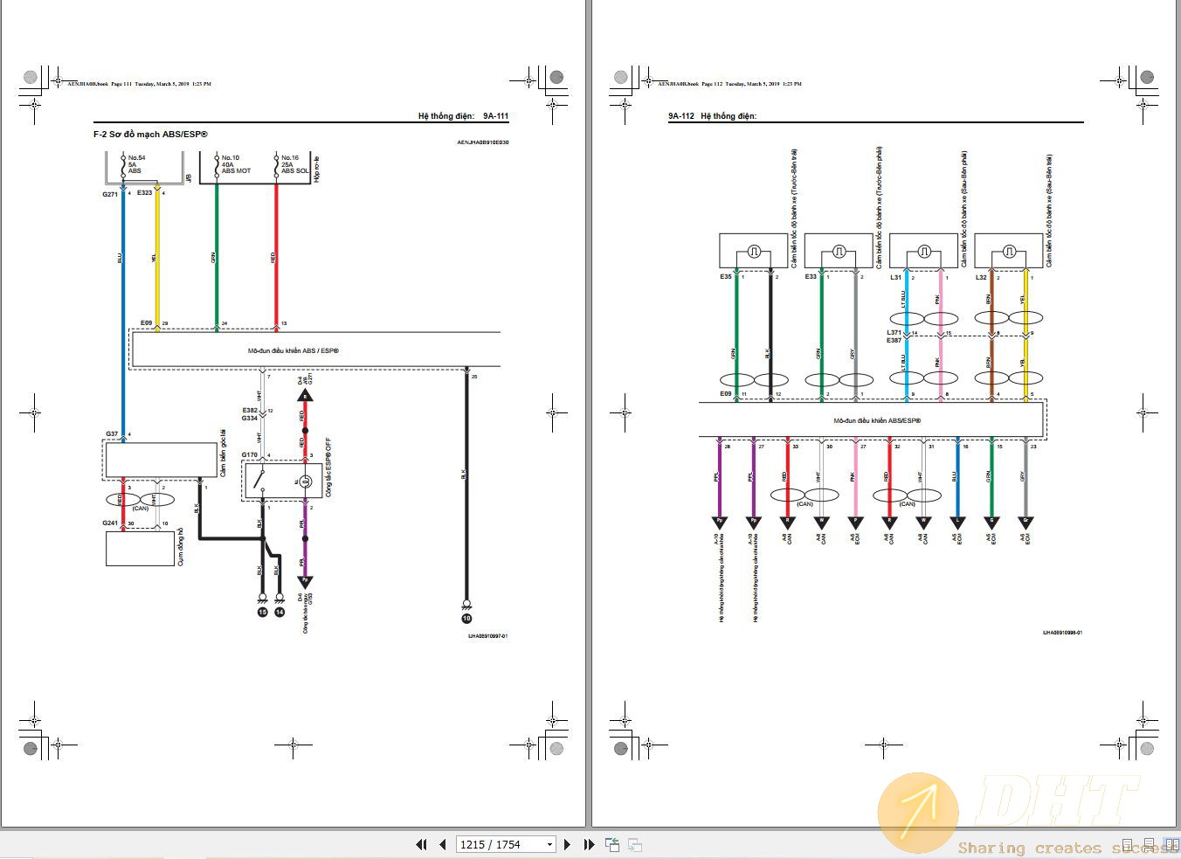1181x859 pixels.
Task: Click the "Cảm biến góc lái" sensor label
Action: tap(224, 453)
